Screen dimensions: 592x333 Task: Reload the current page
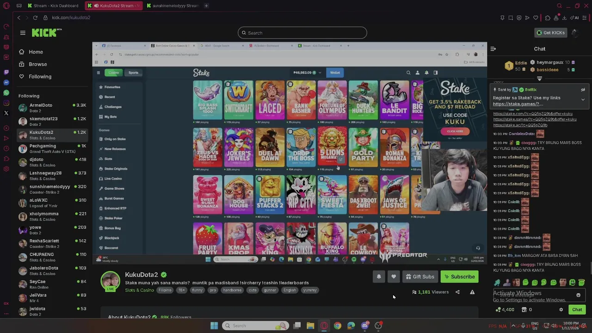(35, 18)
